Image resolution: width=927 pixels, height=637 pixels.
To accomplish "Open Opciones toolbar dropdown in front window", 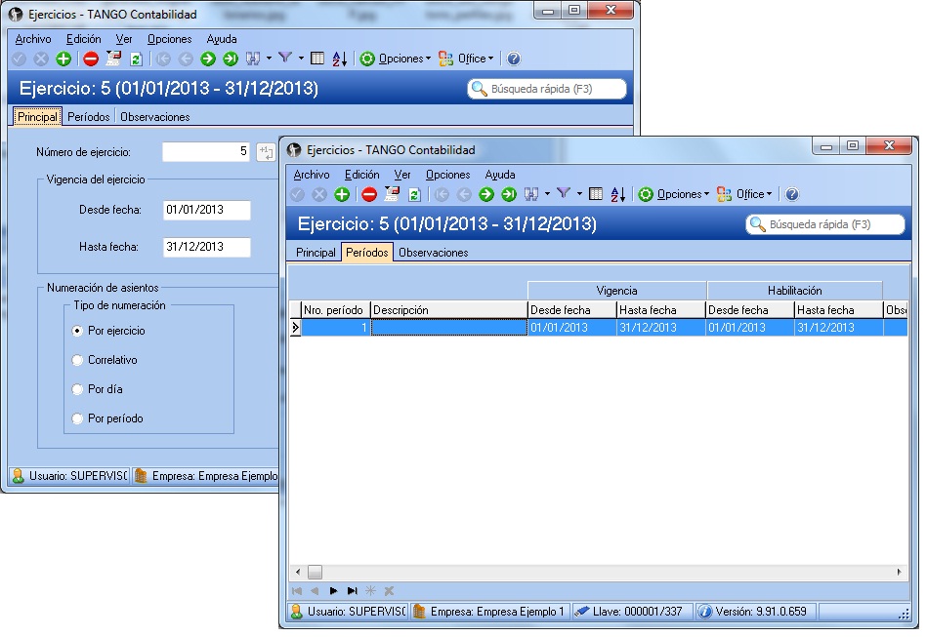I will [674, 194].
